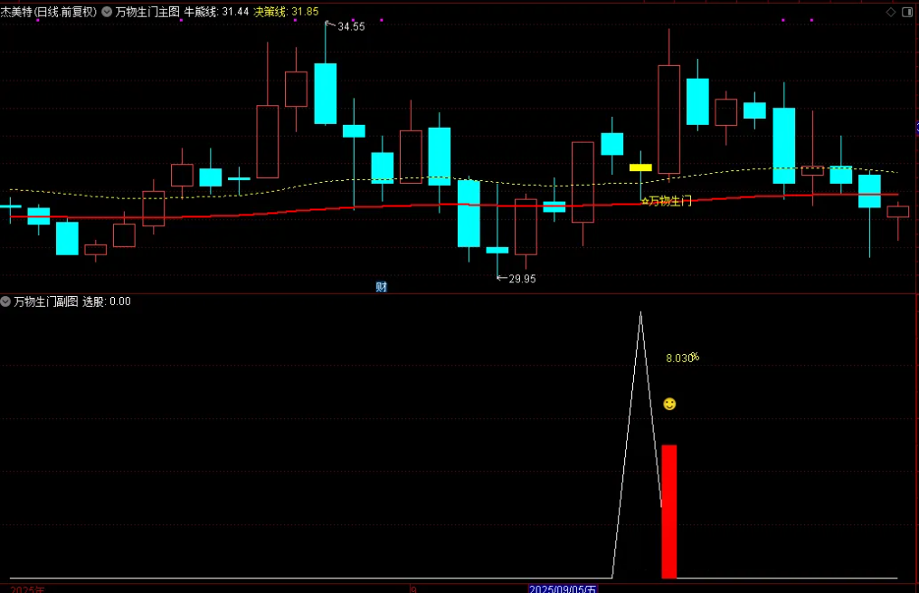The height and width of the screenshot is (593, 919).
Task: Click the red signal bar in sub-chart
Action: tap(668, 511)
